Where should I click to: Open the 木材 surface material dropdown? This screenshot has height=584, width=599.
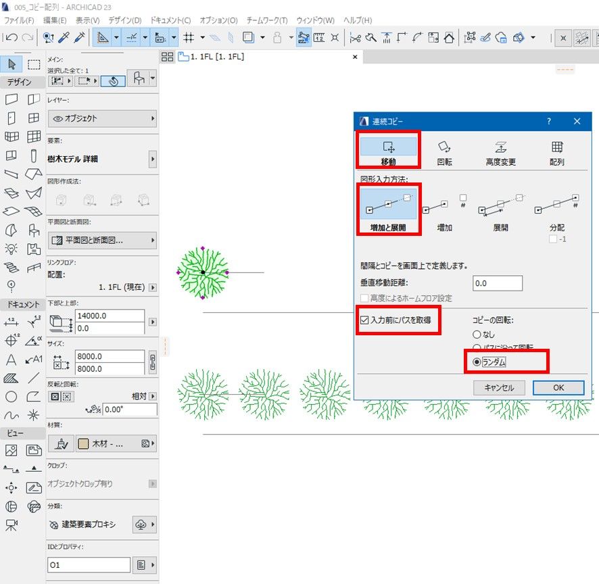[x=116, y=443]
